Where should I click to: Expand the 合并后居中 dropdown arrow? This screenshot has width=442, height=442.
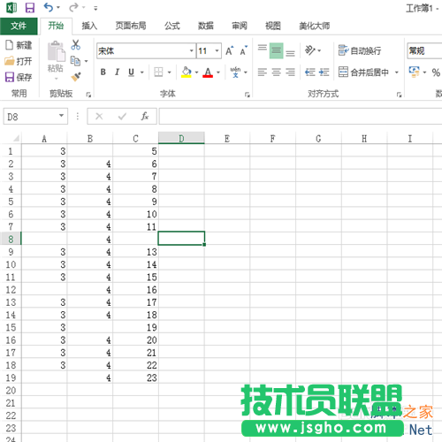pyautogui.click(x=397, y=72)
